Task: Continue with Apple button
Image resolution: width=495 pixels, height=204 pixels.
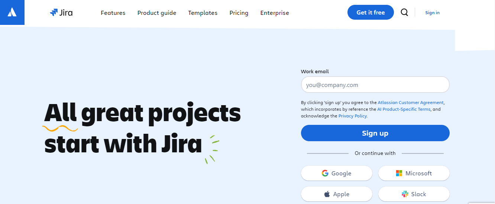Action: [x=336, y=194]
